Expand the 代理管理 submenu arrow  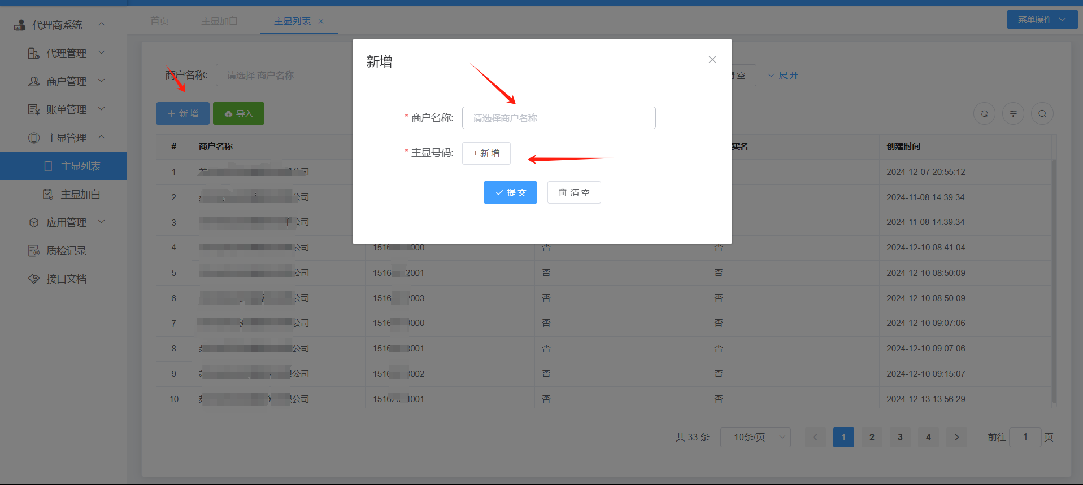102,52
